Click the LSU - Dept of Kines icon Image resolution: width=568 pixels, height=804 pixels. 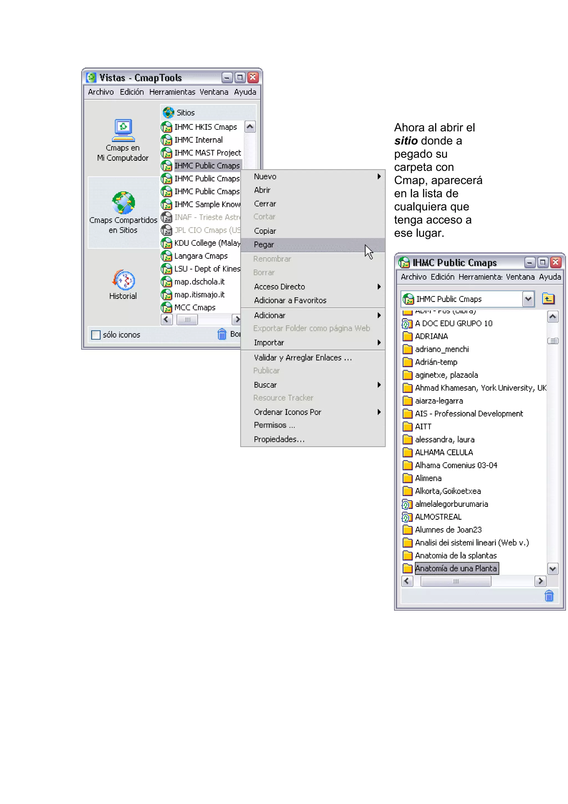167,269
